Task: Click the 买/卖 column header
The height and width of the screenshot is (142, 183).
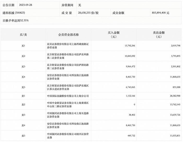Action: [x=23, y=35]
